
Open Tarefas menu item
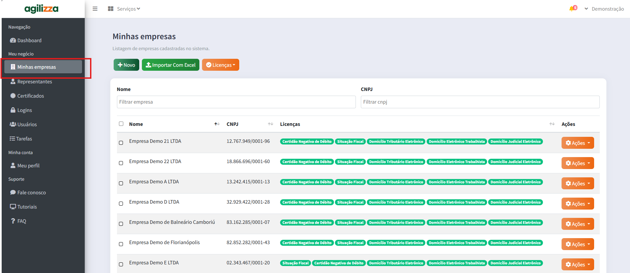coord(25,139)
